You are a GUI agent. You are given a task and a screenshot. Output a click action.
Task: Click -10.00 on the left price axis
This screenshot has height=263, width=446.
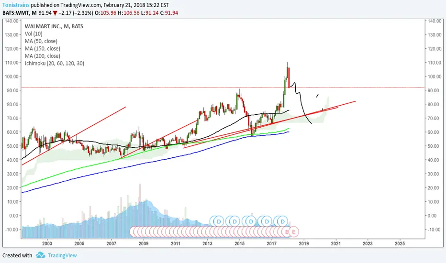point(11,230)
